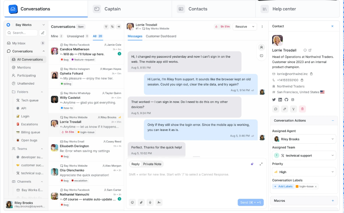Open the Billing queue folder

(30, 132)
